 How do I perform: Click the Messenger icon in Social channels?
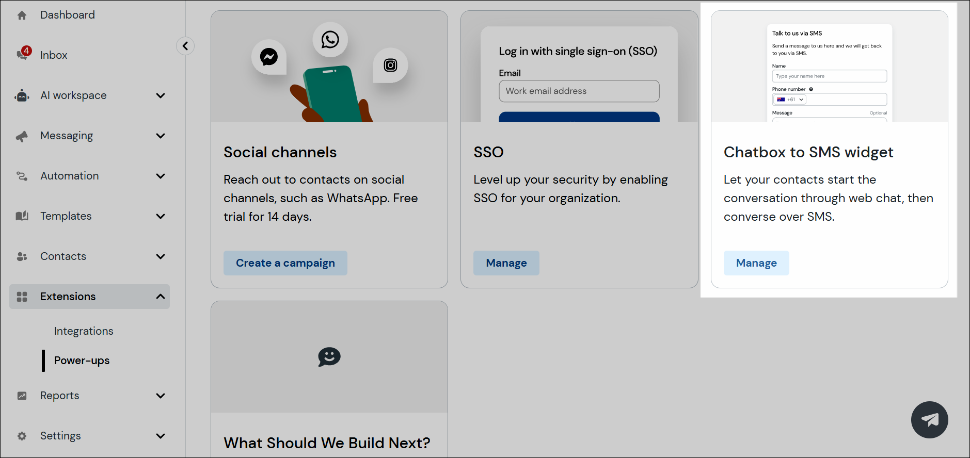pos(269,57)
